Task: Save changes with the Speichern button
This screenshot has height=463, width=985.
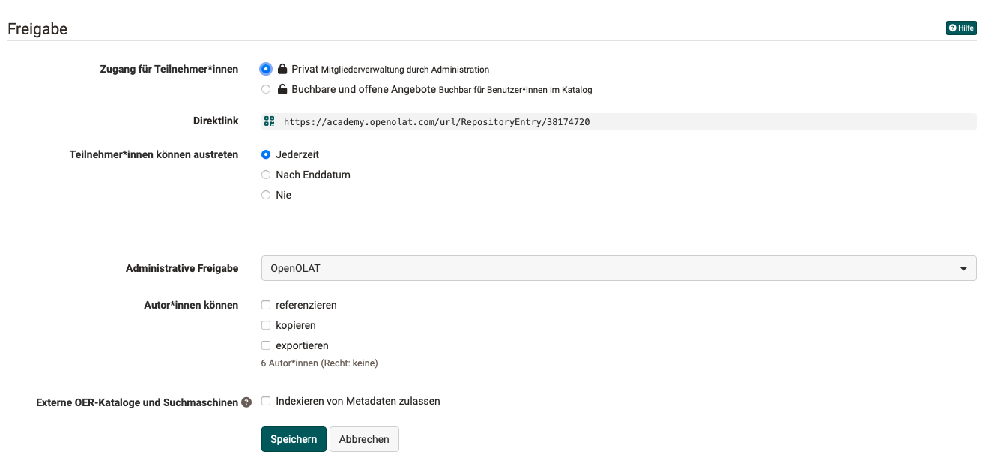Action: [294, 439]
